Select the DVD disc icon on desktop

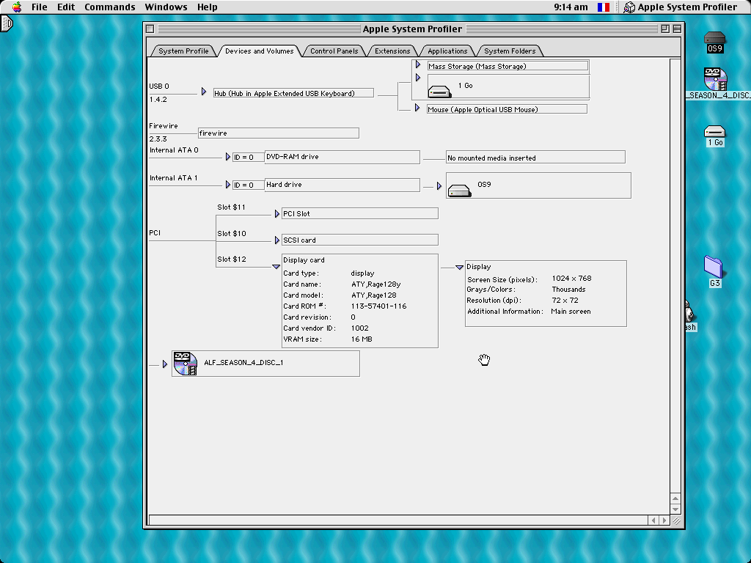coord(716,79)
